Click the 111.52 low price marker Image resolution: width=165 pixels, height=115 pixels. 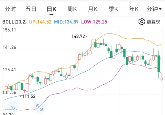point(29,96)
